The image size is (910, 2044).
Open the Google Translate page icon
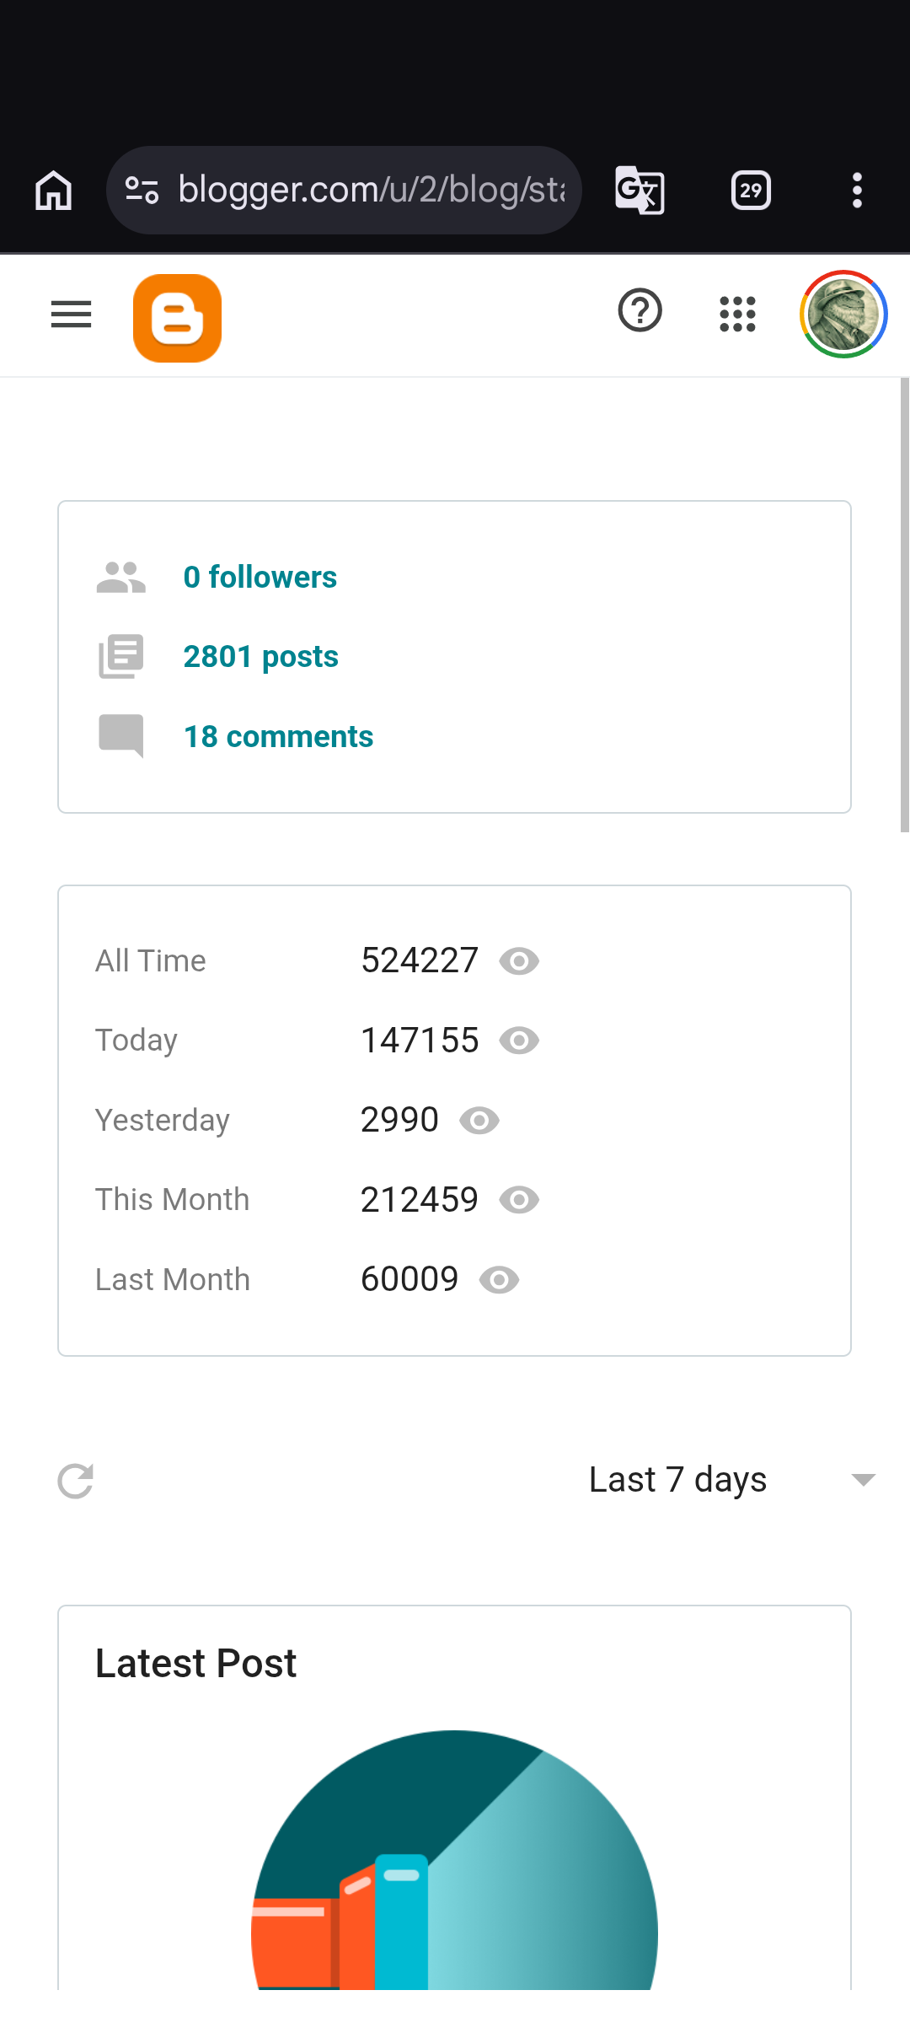click(640, 191)
